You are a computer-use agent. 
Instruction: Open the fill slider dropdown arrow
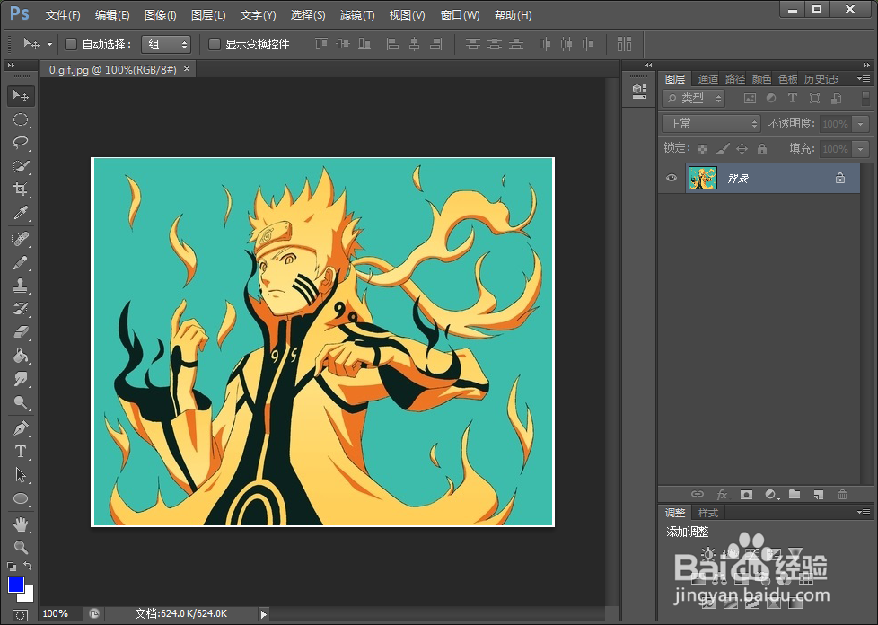[861, 149]
